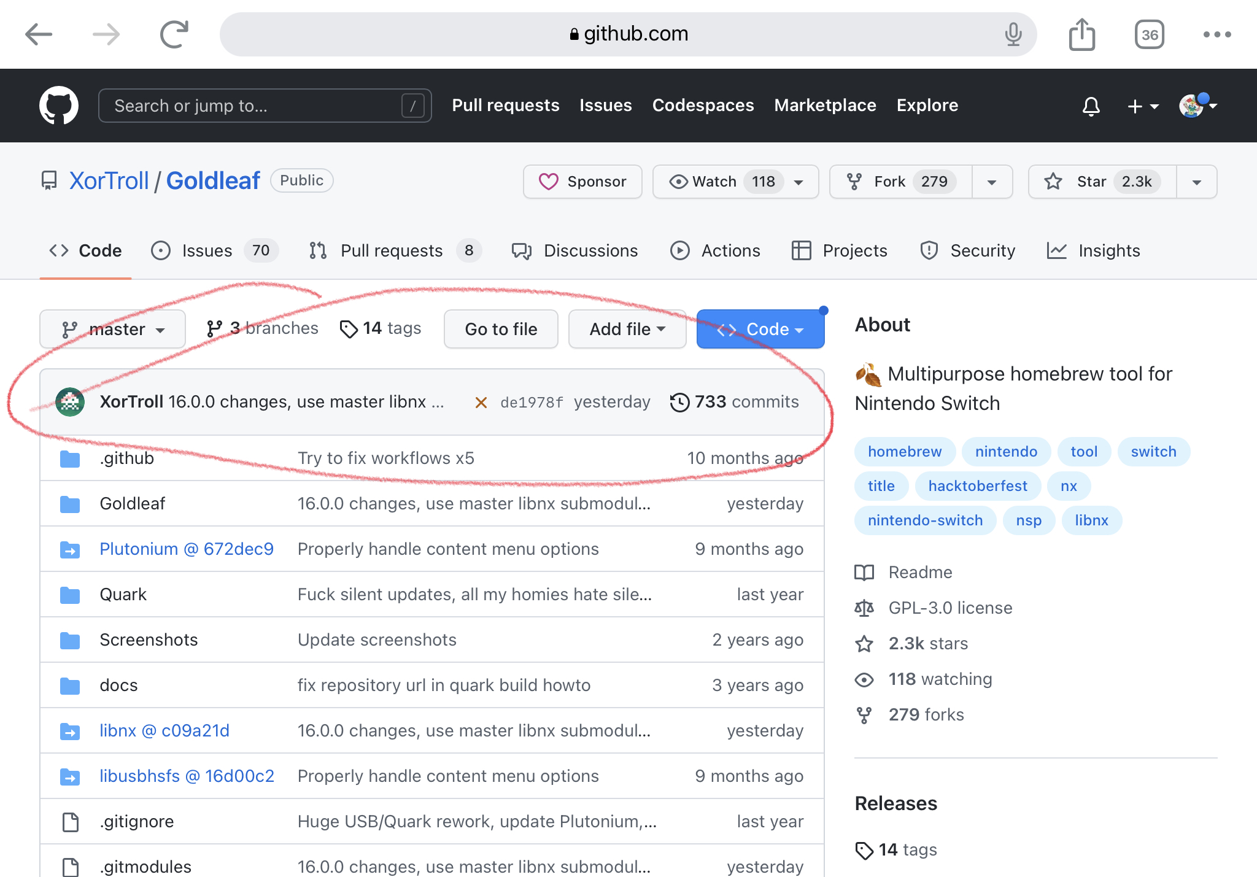Open the Goldleaf folder
1257x877 pixels.
coord(133,504)
